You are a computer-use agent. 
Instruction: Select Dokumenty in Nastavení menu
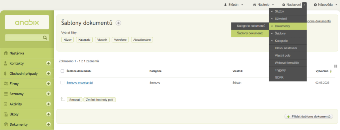(x=288, y=26)
